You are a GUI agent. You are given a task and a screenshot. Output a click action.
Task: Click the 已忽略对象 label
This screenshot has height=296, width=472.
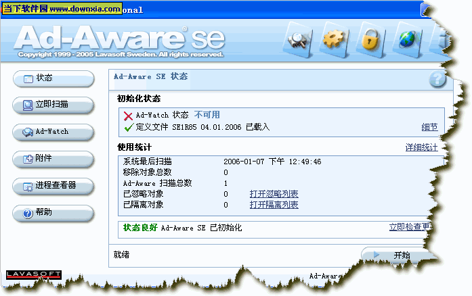click(144, 194)
